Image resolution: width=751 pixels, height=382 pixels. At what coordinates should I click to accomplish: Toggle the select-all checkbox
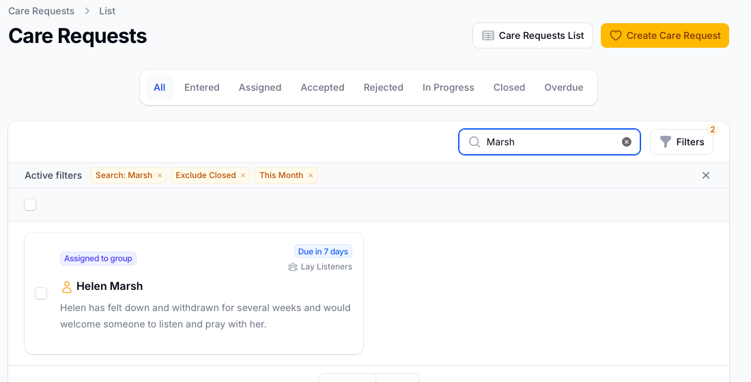pos(30,205)
